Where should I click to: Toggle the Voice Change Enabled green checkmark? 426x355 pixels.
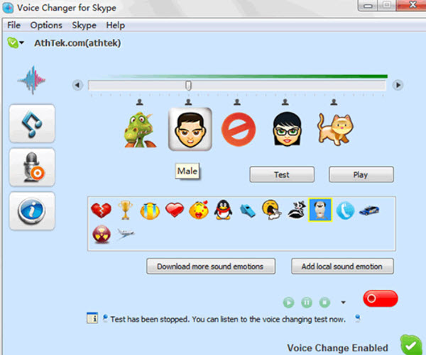pos(411,344)
